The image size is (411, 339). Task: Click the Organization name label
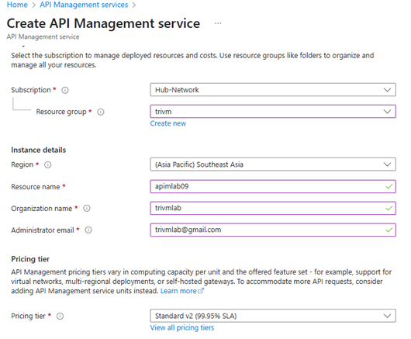[x=41, y=209]
